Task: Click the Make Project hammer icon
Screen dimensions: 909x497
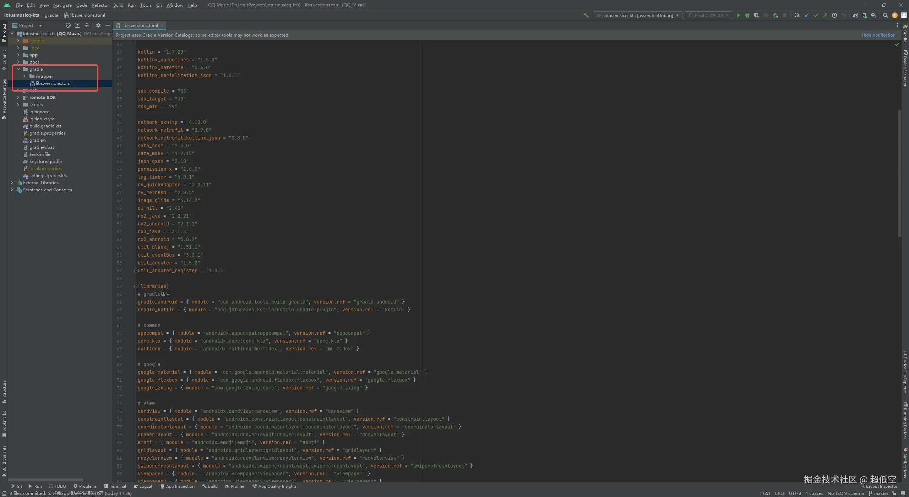Action: [x=586, y=15]
